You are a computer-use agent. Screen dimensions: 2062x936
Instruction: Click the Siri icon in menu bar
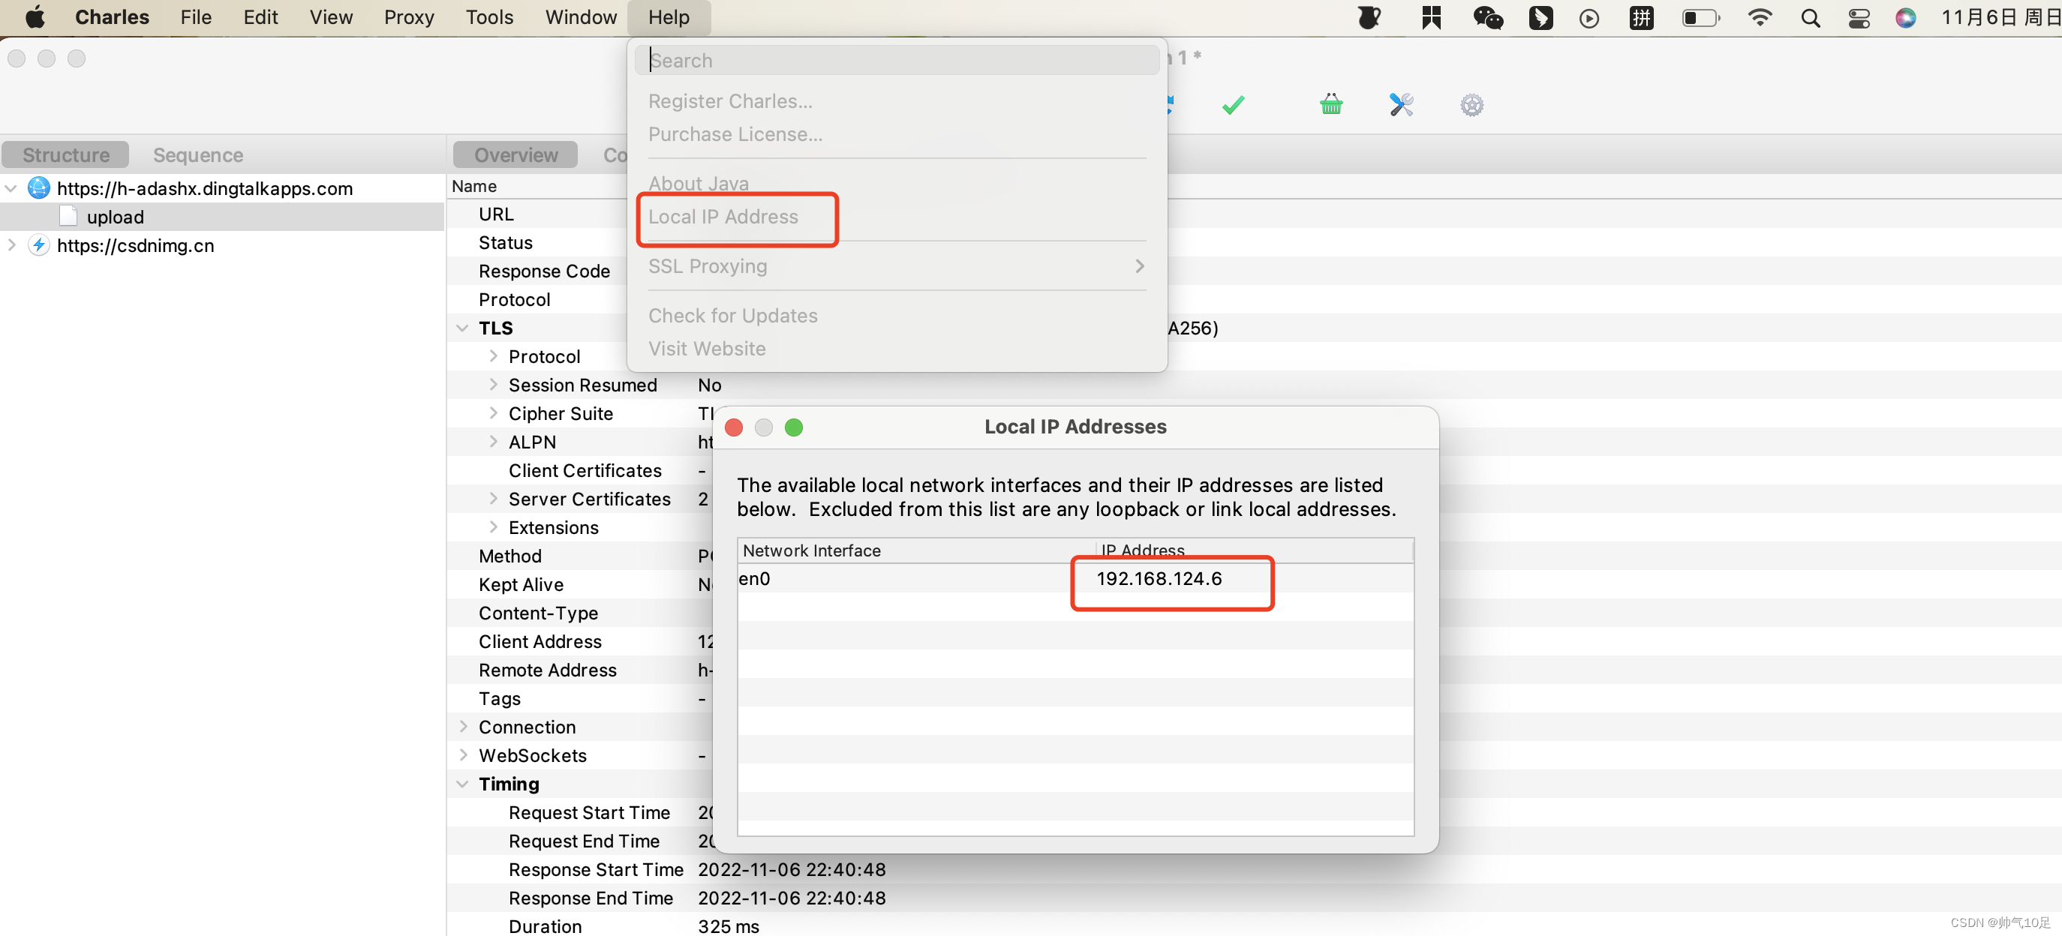point(1905,17)
